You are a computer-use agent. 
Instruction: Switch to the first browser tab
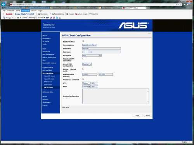13,8
